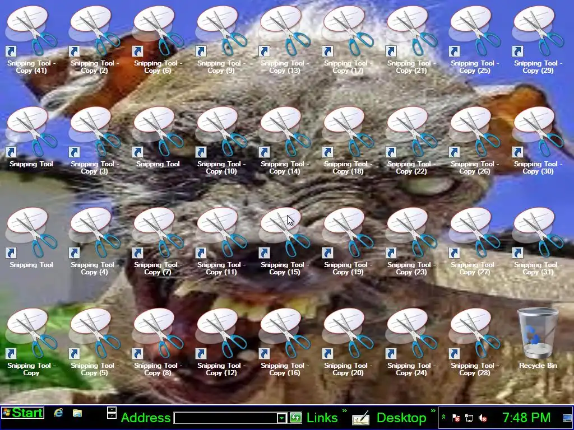Click Snipping Tool - Copy (13) shortcut

click(284, 40)
